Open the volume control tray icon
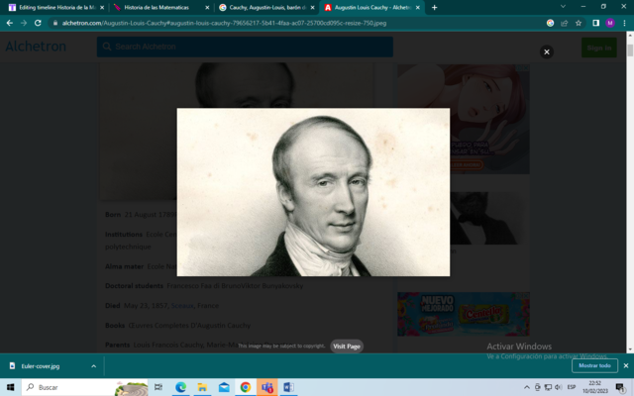The height and width of the screenshot is (396, 634). click(559, 387)
